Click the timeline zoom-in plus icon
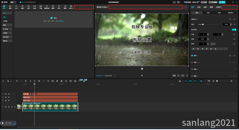 click(232, 81)
